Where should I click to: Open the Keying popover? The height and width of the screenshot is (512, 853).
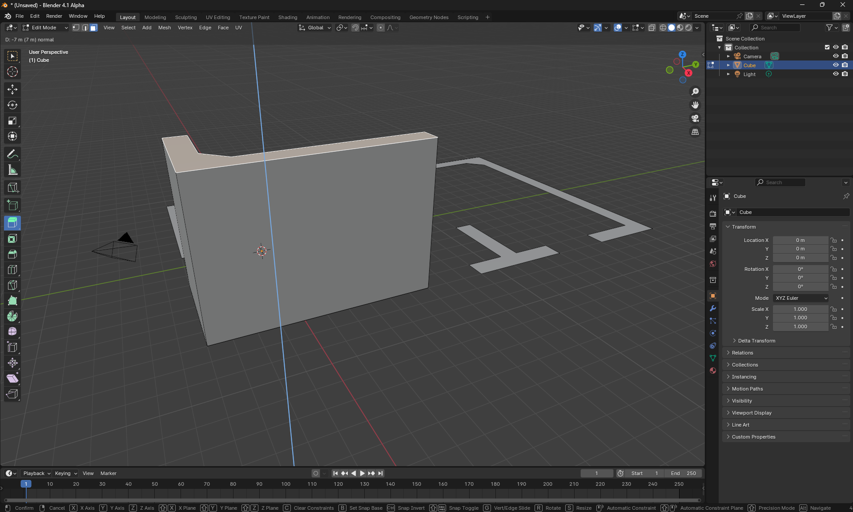coord(65,473)
